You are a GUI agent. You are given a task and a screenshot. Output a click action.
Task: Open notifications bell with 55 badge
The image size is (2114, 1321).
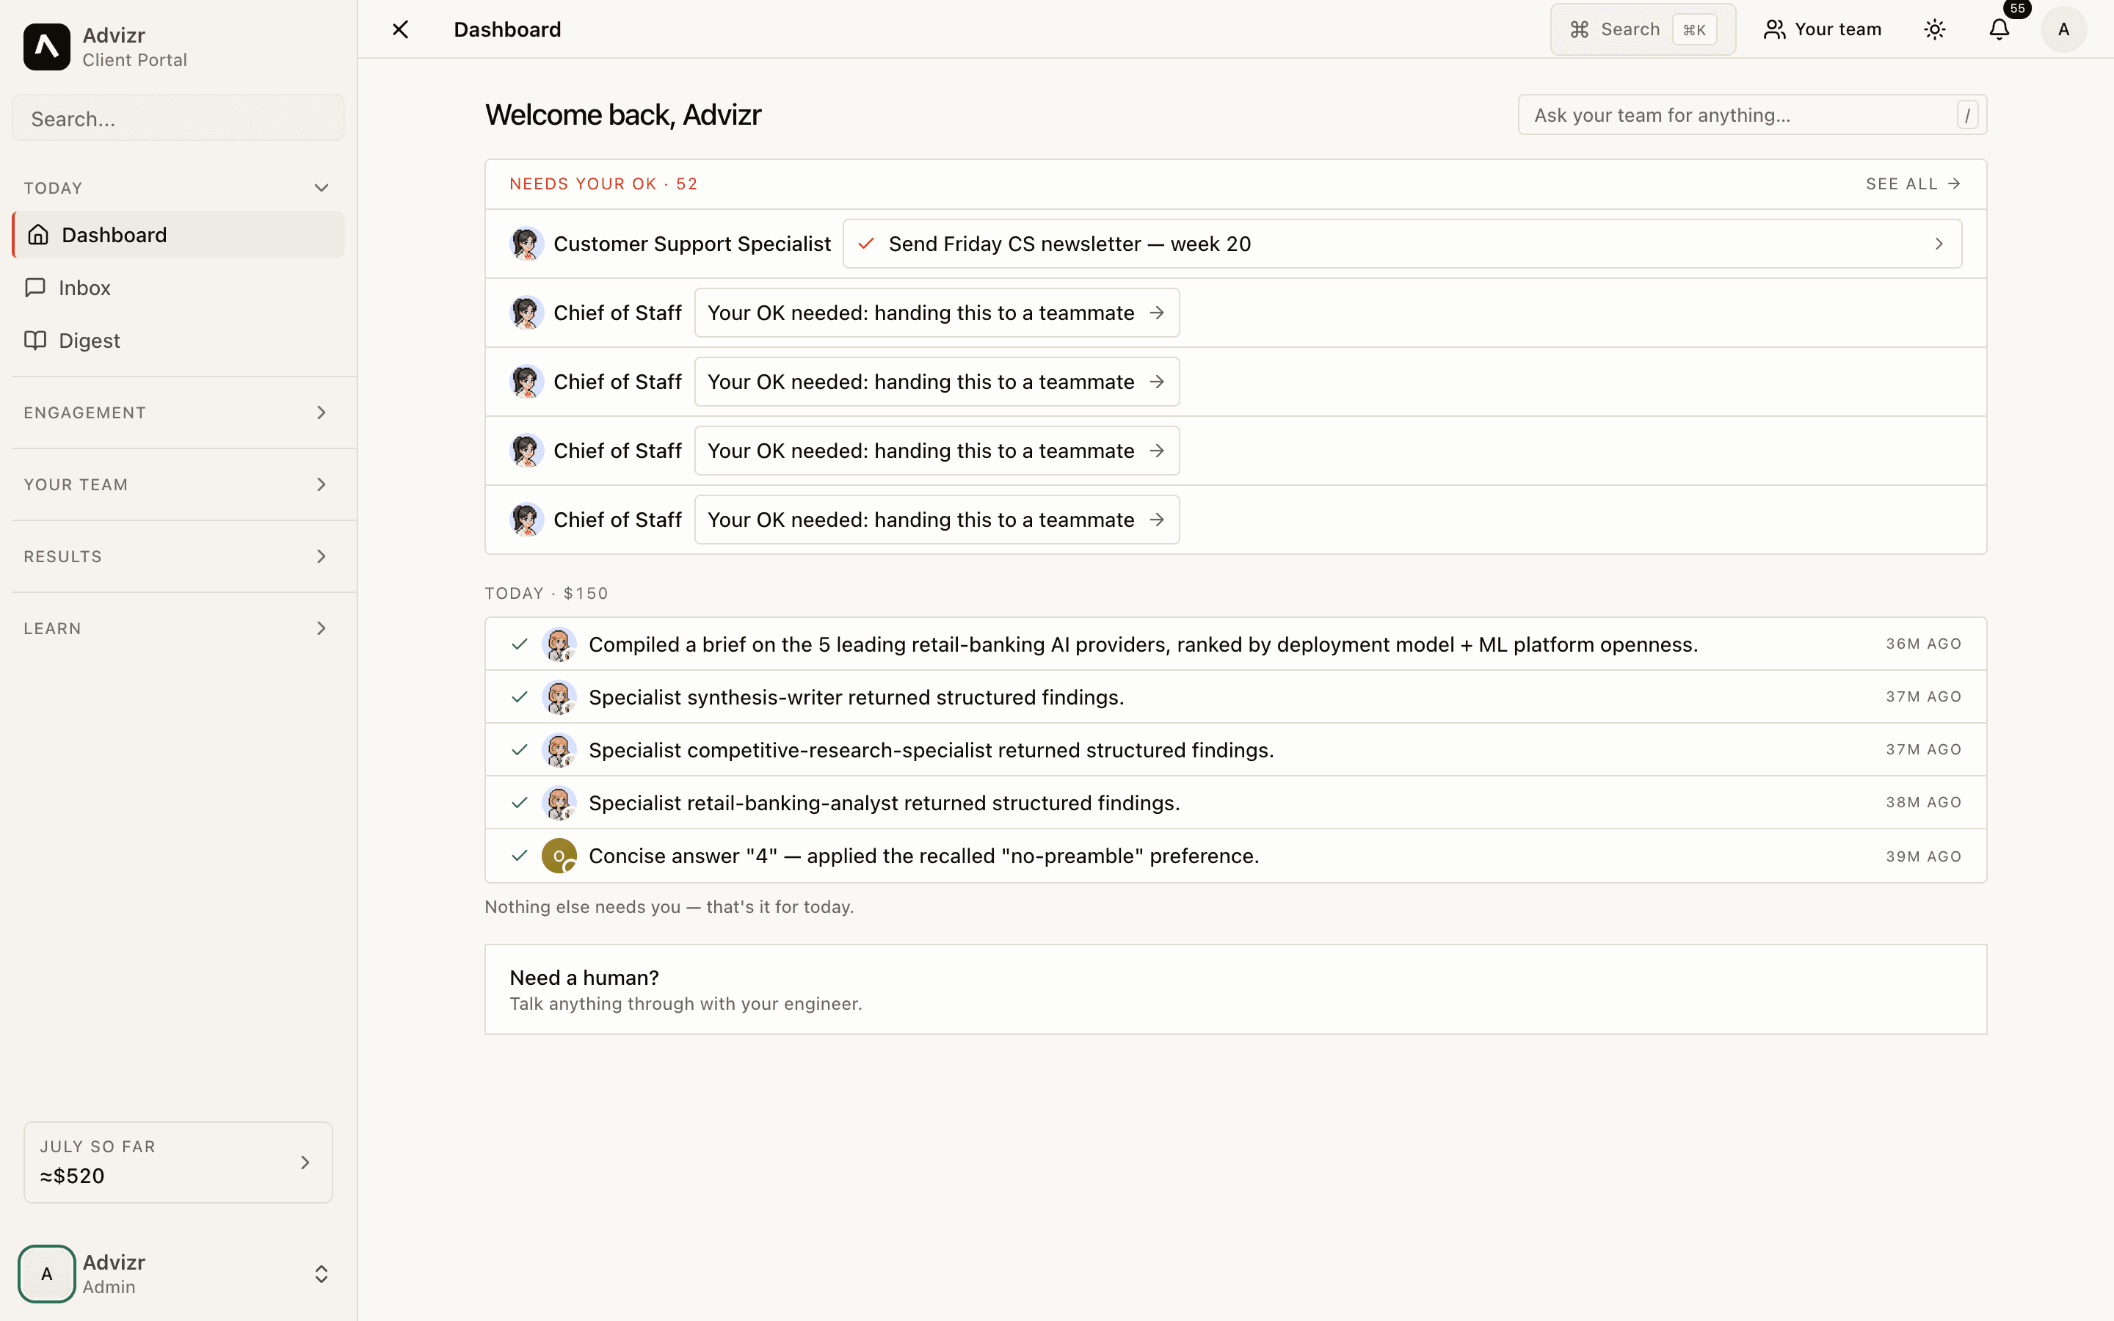point(1999,29)
